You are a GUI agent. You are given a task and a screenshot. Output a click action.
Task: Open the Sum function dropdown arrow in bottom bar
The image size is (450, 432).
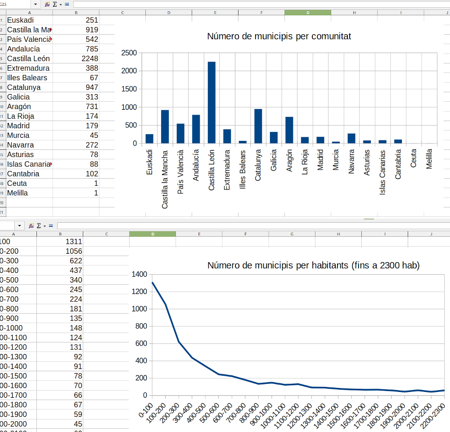pyautogui.click(x=45, y=225)
